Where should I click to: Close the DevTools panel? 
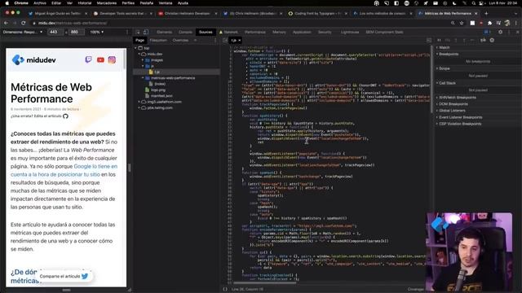(517, 33)
